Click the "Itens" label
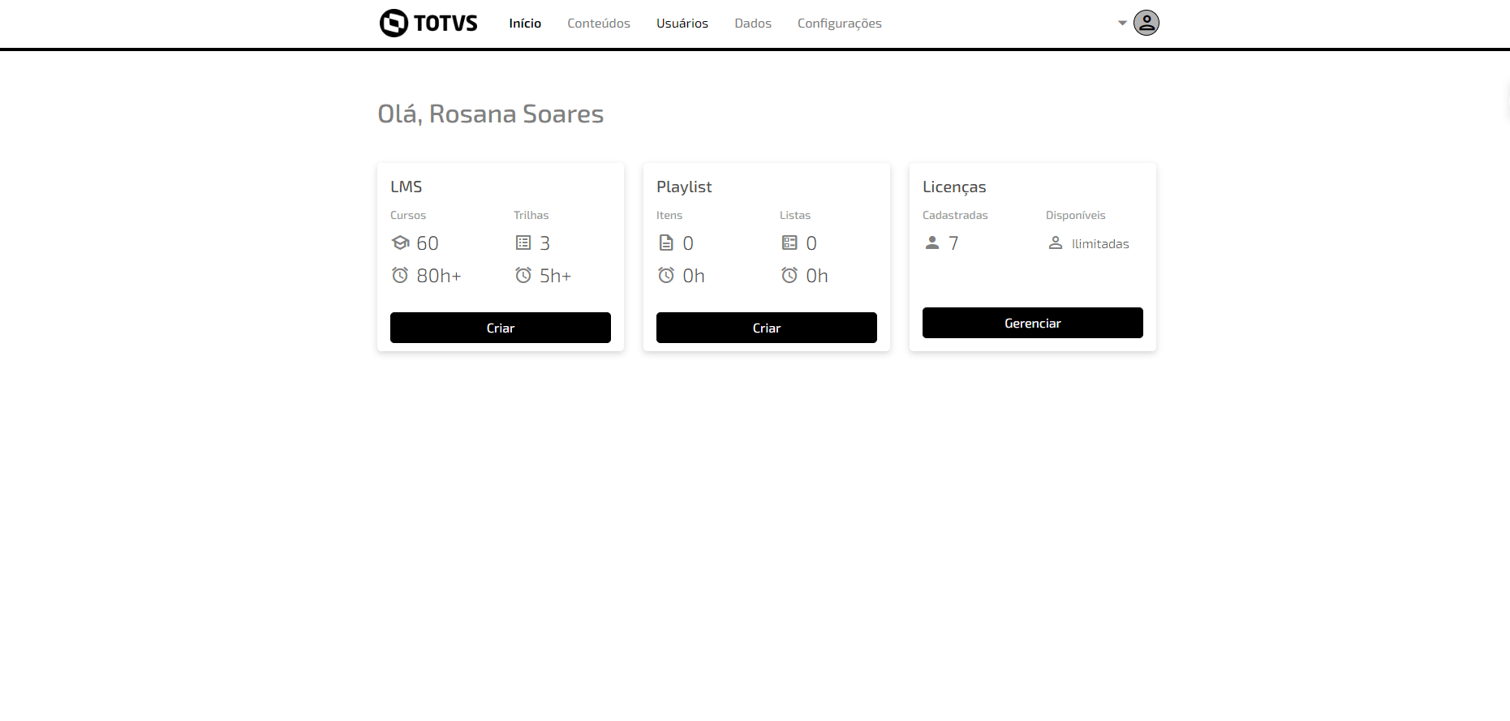 tap(669, 215)
